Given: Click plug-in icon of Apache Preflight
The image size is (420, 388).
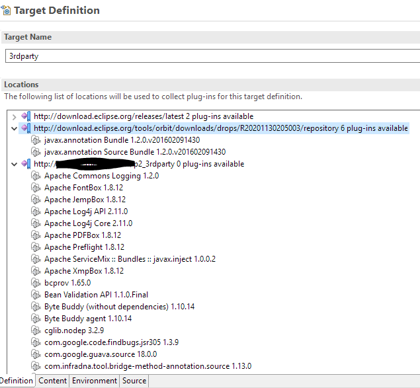Looking at the screenshot, I should [x=36, y=247].
